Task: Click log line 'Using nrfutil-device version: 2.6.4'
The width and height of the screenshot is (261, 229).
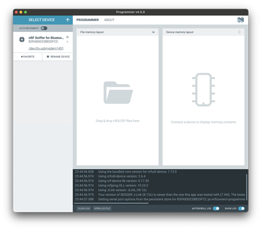Action: pos(122,176)
